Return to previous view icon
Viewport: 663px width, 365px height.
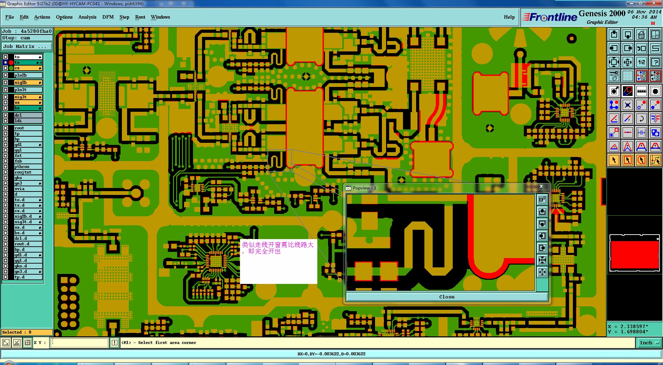[x=642, y=48]
